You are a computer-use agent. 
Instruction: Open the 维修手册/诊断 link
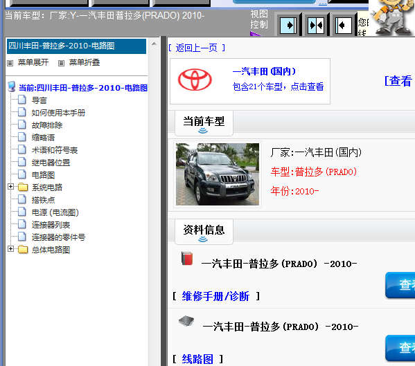point(215,296)
